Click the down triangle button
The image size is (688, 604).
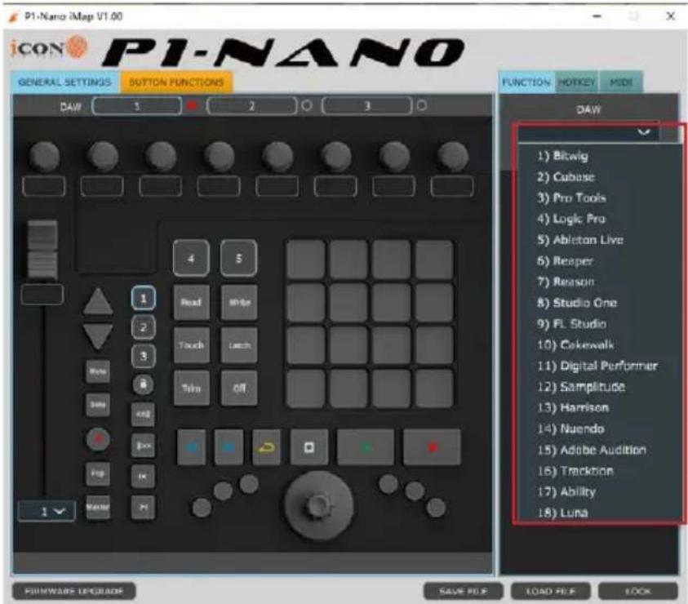pos(98,336)
